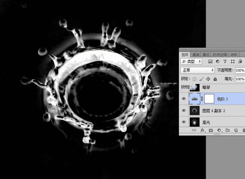This screenshot has width=245, height=179.
Task: Lock layer position move icon
Action: click(x=208, y=79)
